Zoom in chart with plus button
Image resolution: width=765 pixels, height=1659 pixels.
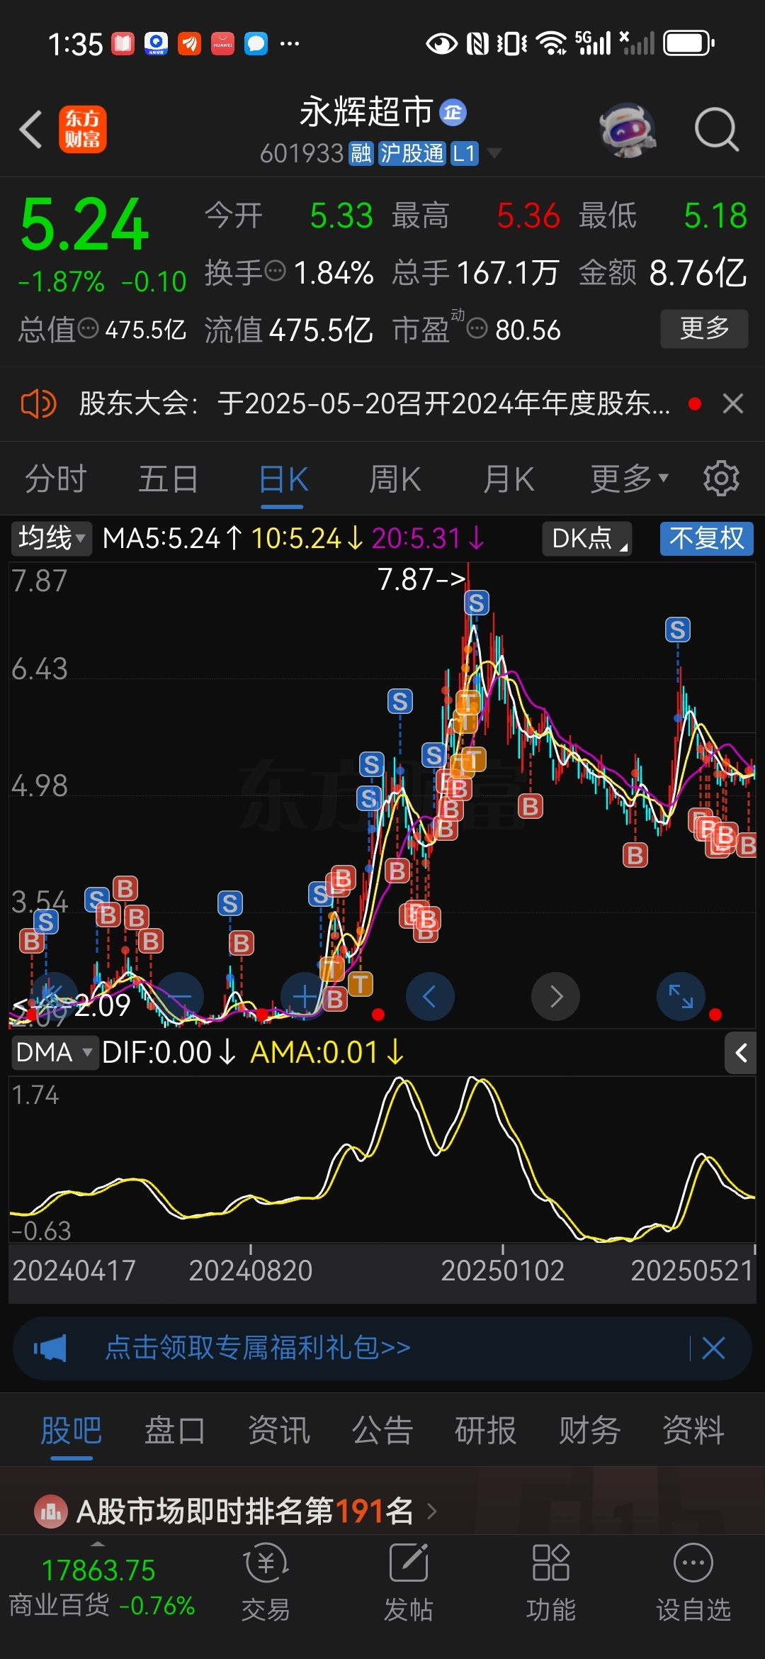[305, 997]
